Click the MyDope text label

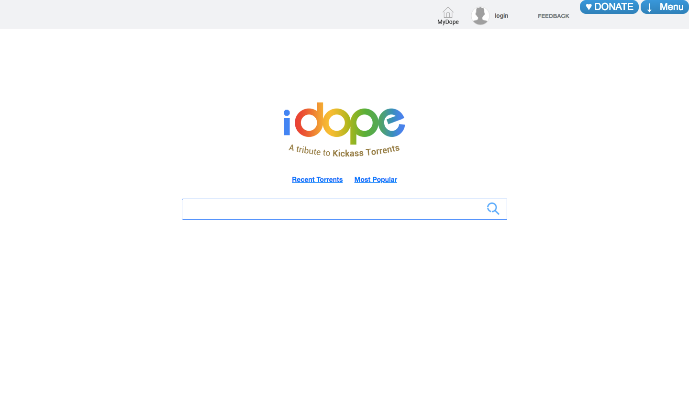point(448,22)
